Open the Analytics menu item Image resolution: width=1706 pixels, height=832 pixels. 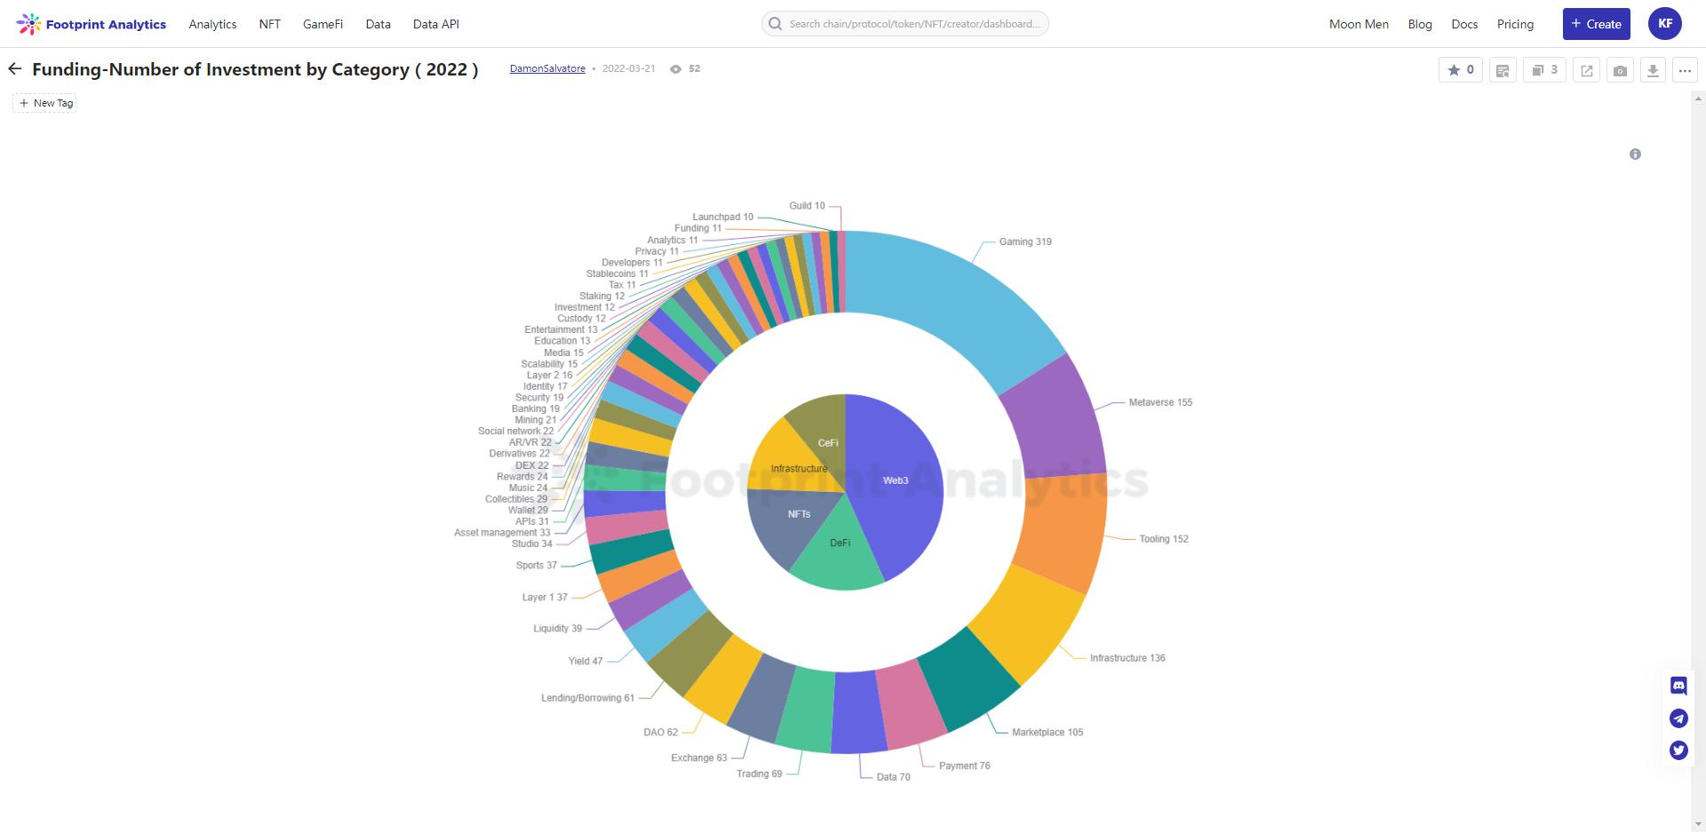[x=212, y=24]
